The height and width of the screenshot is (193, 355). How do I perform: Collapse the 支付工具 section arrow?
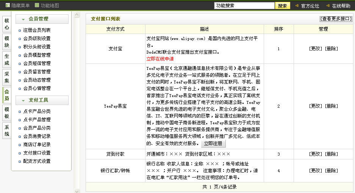(x=23, y=100)
